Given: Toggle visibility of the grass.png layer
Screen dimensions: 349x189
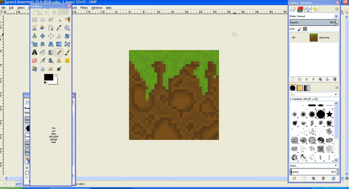Looking at the screenshot, I should point(293,37).
